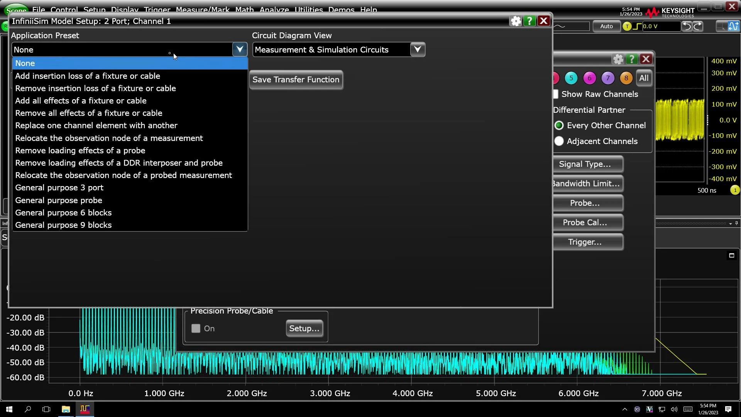741x417 pixels.
Task: Open Circuit Diagram View dropdown
Action: click(418, 49)
